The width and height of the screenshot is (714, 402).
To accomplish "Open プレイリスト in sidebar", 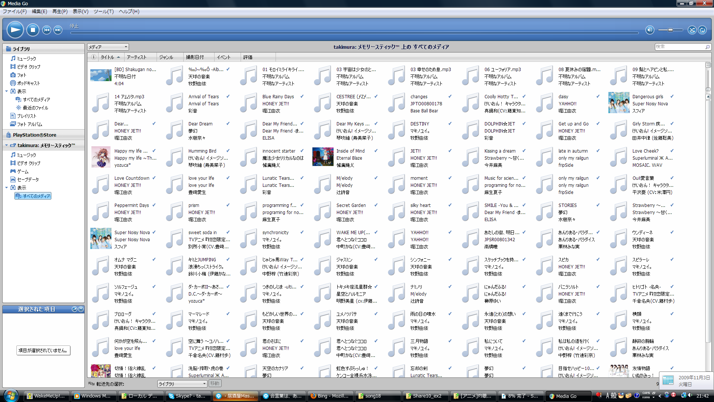I will pos(23,116).
